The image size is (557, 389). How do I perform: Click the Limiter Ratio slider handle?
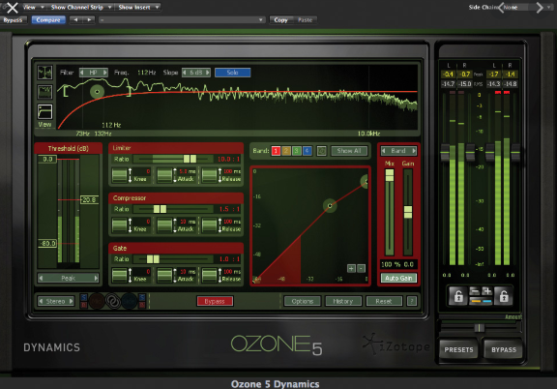(190, 159)
